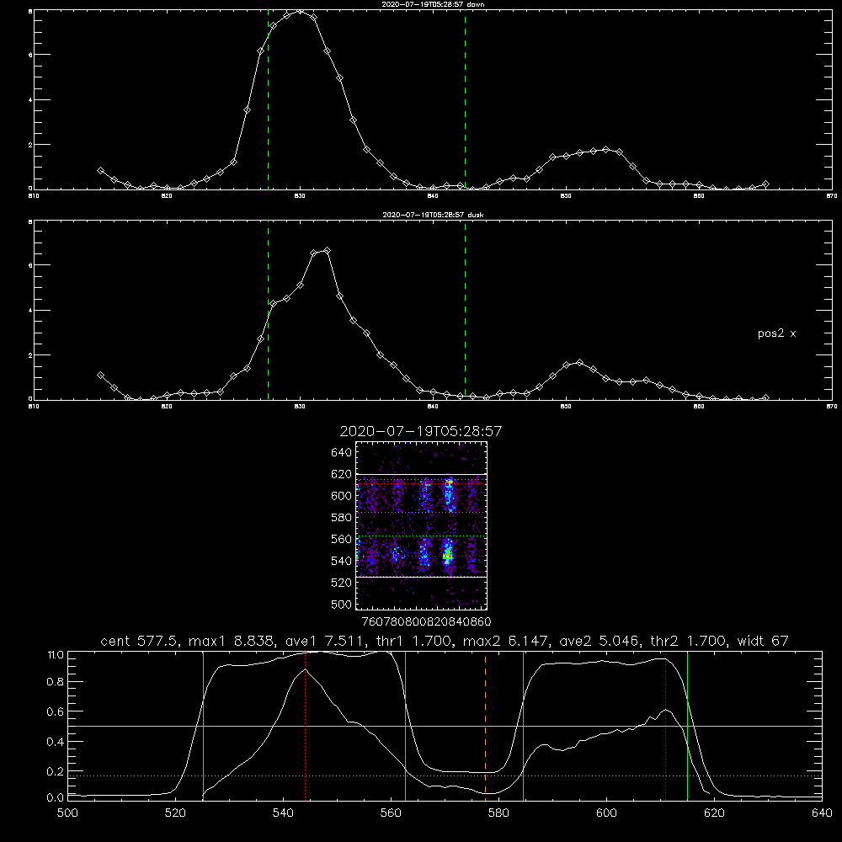Click spectral image y-axis label 500
This screenshot has height=842, width=842.
click(x=342, y=604)
